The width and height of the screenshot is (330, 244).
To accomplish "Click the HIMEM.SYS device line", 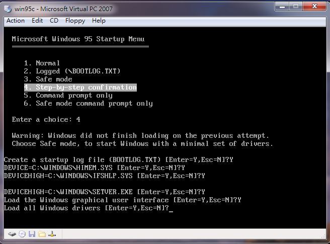I will coord(94,168).
